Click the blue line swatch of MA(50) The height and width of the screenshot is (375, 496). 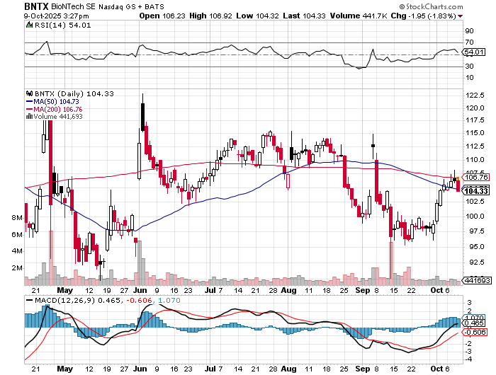(x=30, y=101)
